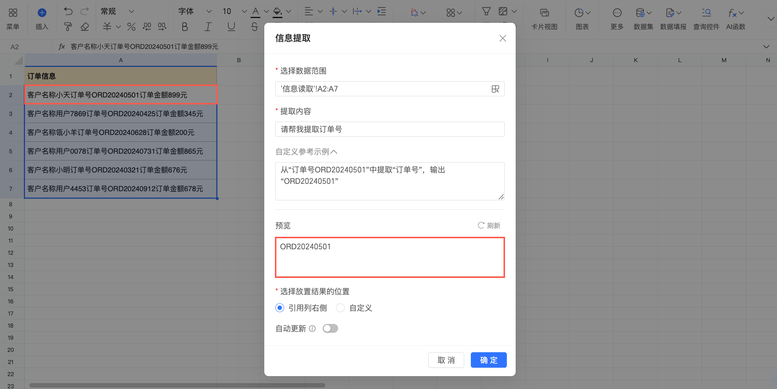Click the vertical align icon
777x389 pixels.
coord(333,11)
